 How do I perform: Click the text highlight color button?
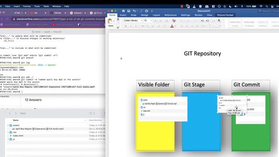[165, 26]
